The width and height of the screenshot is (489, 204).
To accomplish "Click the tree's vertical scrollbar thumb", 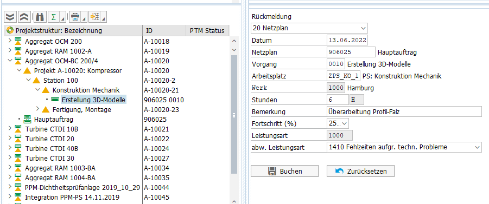I will tap(234, 114).
